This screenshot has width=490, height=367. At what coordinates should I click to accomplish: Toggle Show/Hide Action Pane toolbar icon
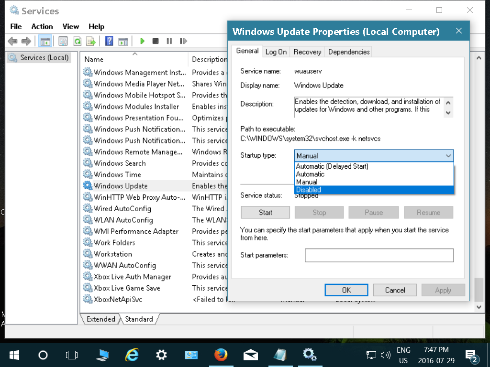click(x=123, y=41)
